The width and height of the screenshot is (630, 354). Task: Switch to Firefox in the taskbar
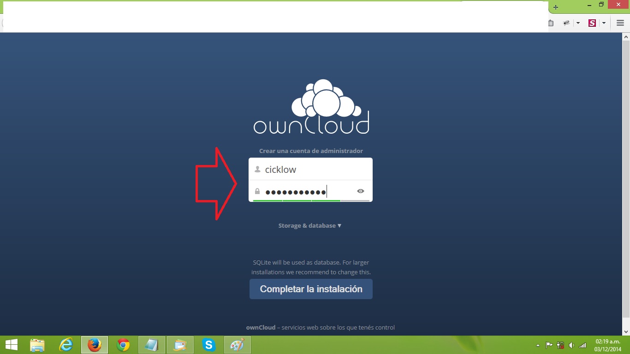pyautogui.click(x=95, y=345)
